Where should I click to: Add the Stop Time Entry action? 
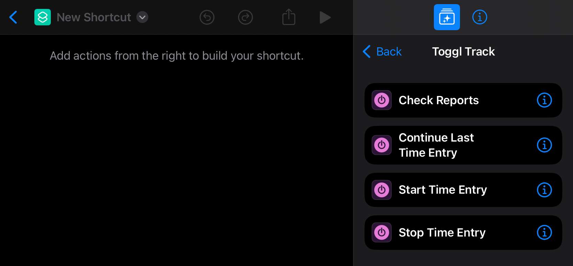coord(463,232)
